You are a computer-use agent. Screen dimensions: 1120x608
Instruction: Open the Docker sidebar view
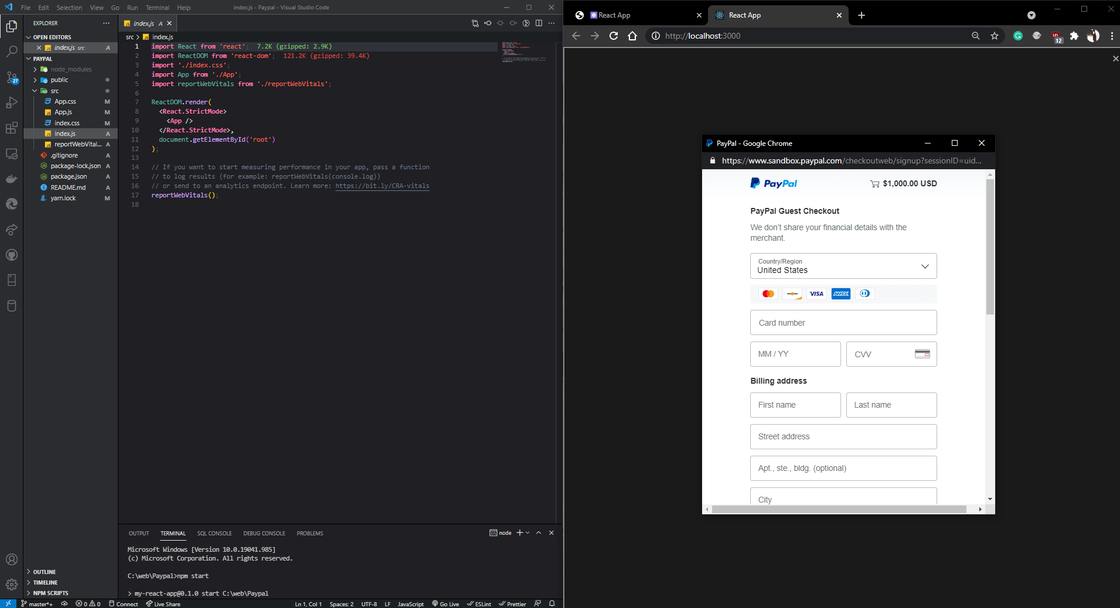click(x=11, y=179)
